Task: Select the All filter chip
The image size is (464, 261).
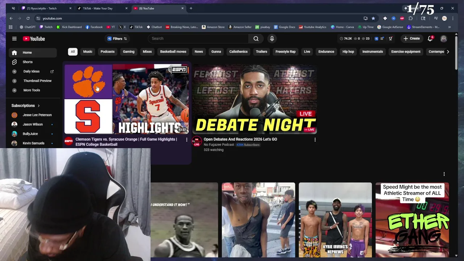Action: [x=72, y=51]
